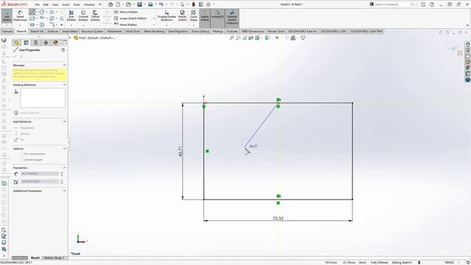Collapse the Existing Relations section
The height and width of the screenshot is (265, 471).
[x=64, y=85]
